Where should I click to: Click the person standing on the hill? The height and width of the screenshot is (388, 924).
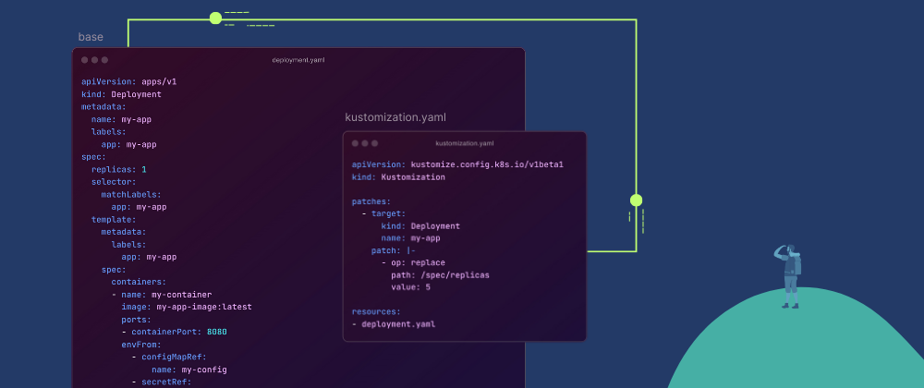pos(789,275)
